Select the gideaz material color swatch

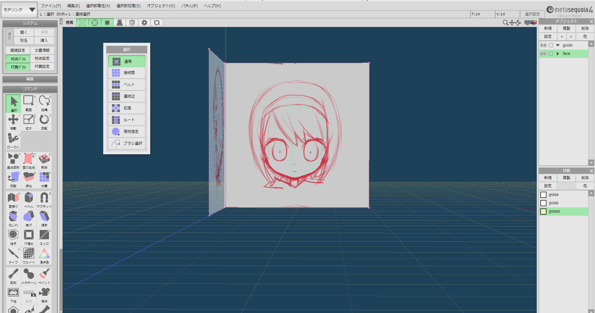[x=544, y=211]
